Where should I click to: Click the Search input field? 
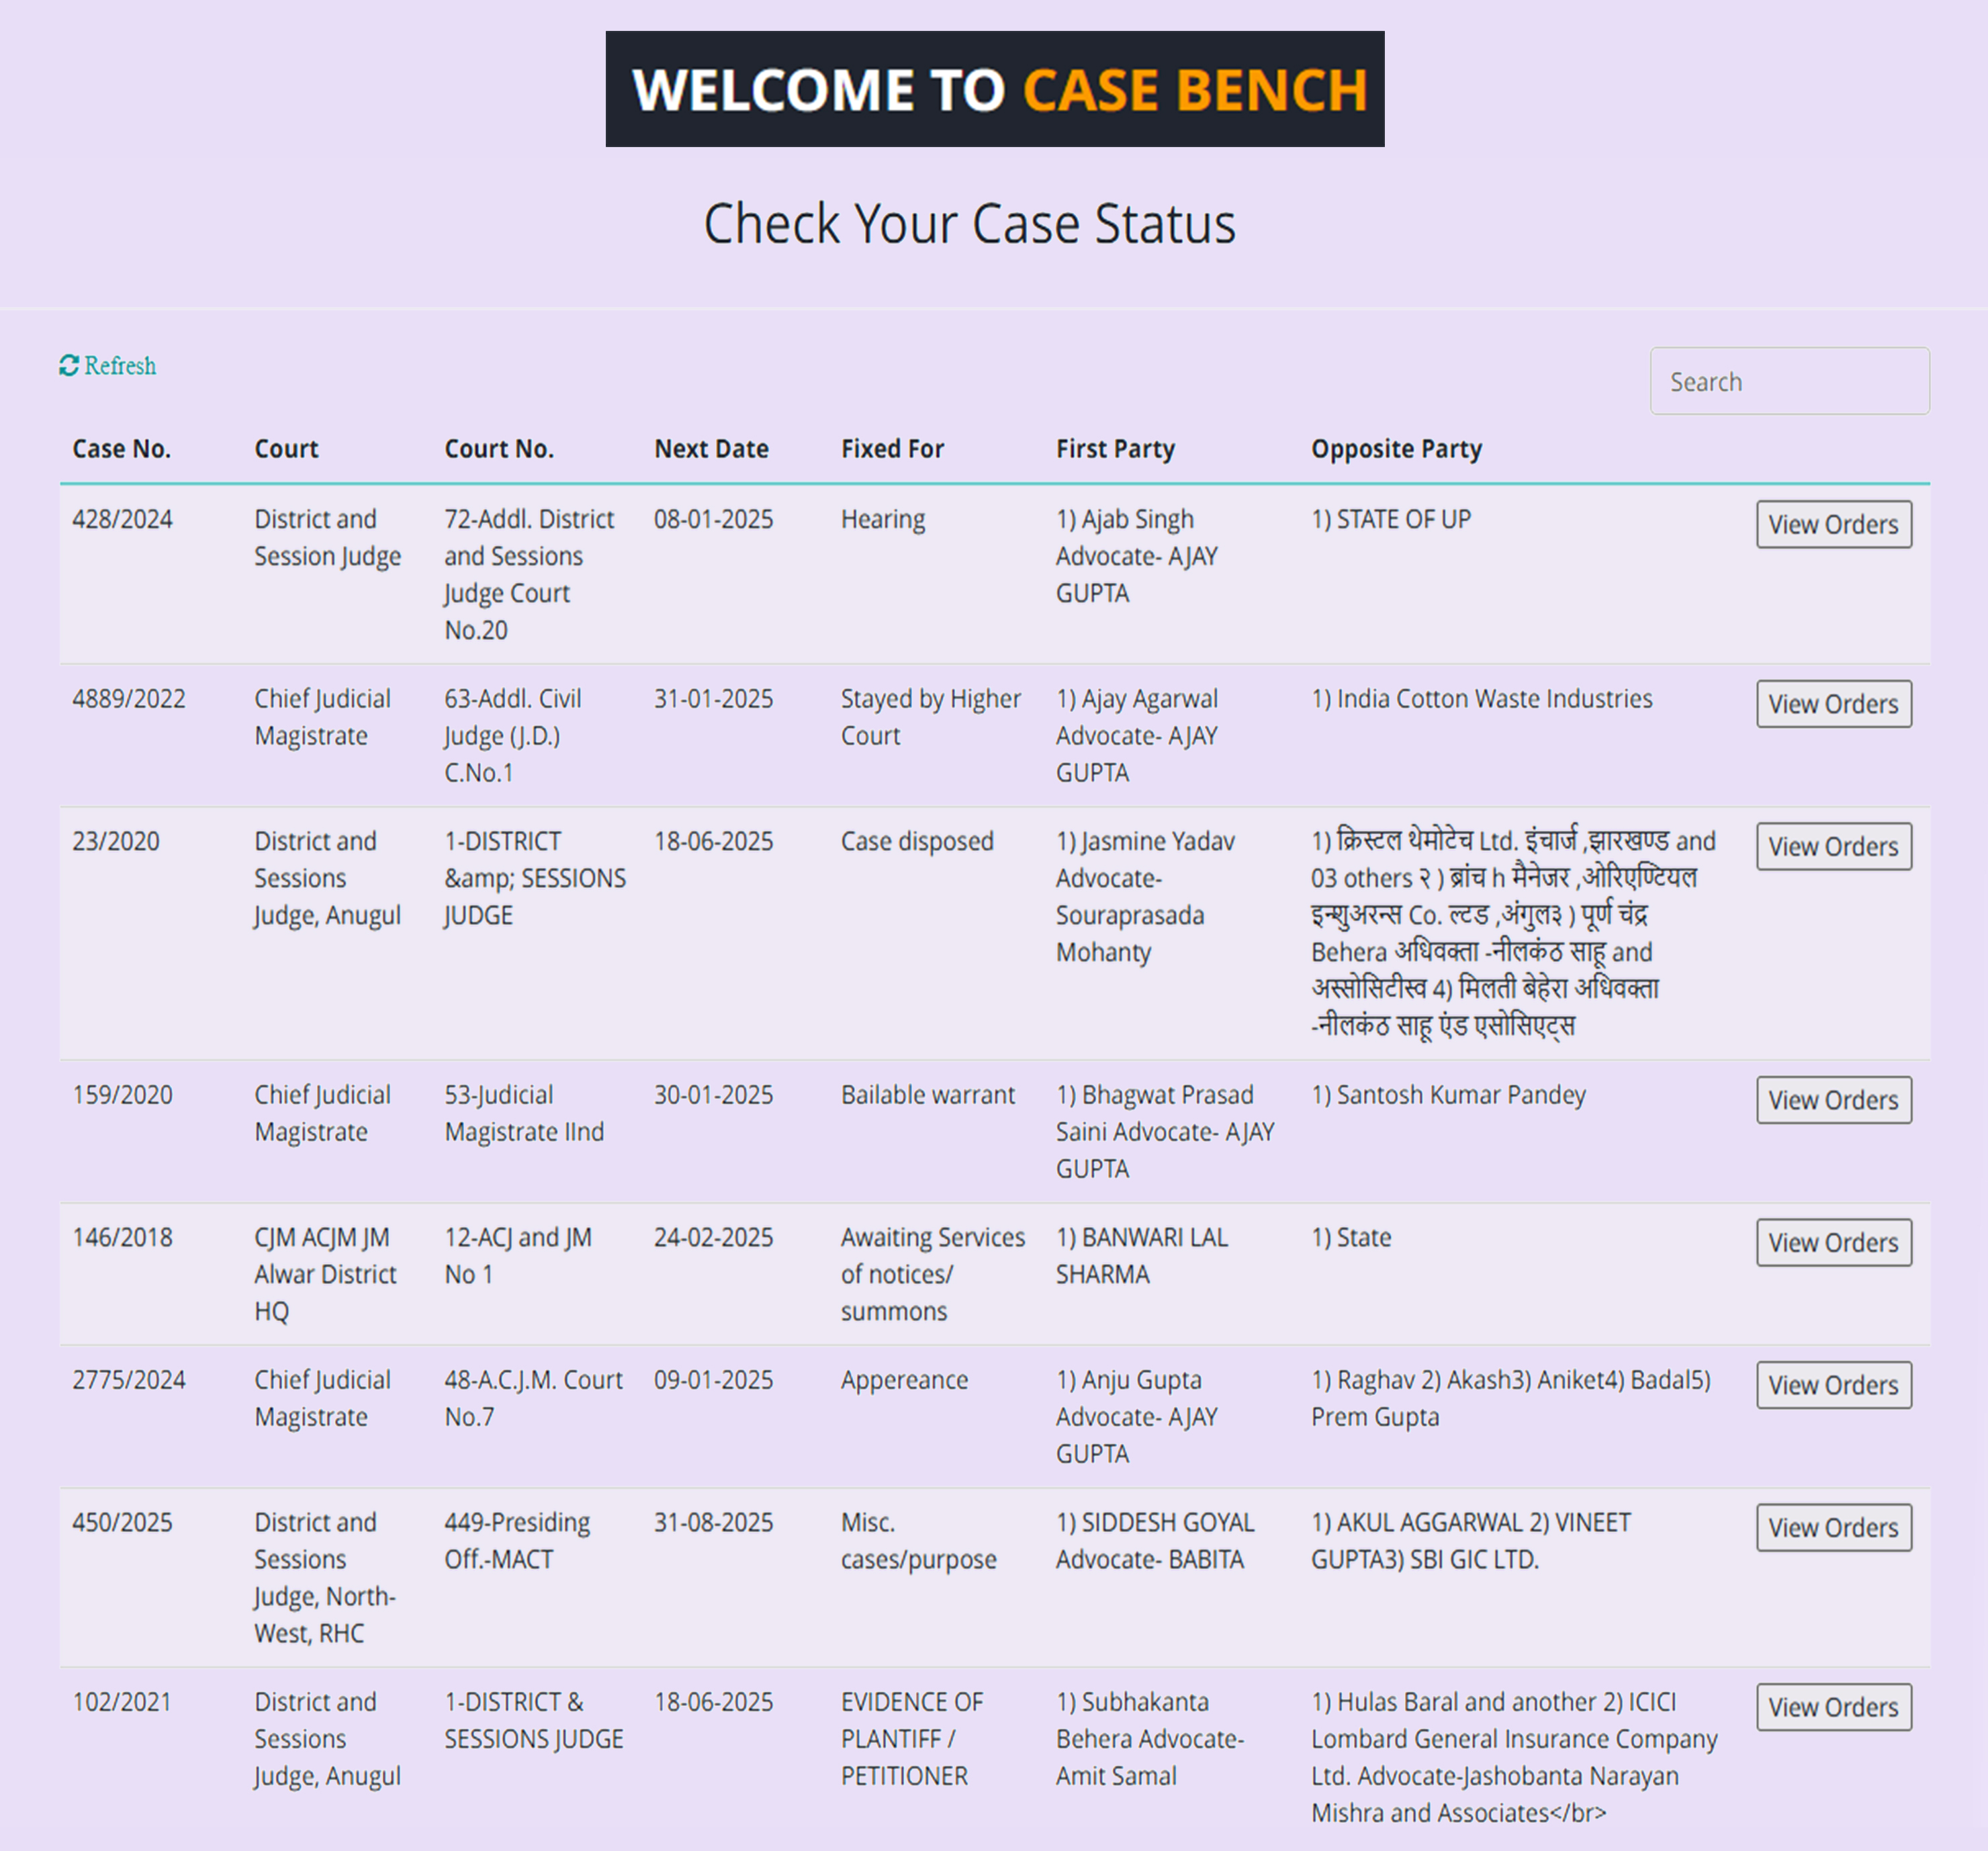point(1788,381)
